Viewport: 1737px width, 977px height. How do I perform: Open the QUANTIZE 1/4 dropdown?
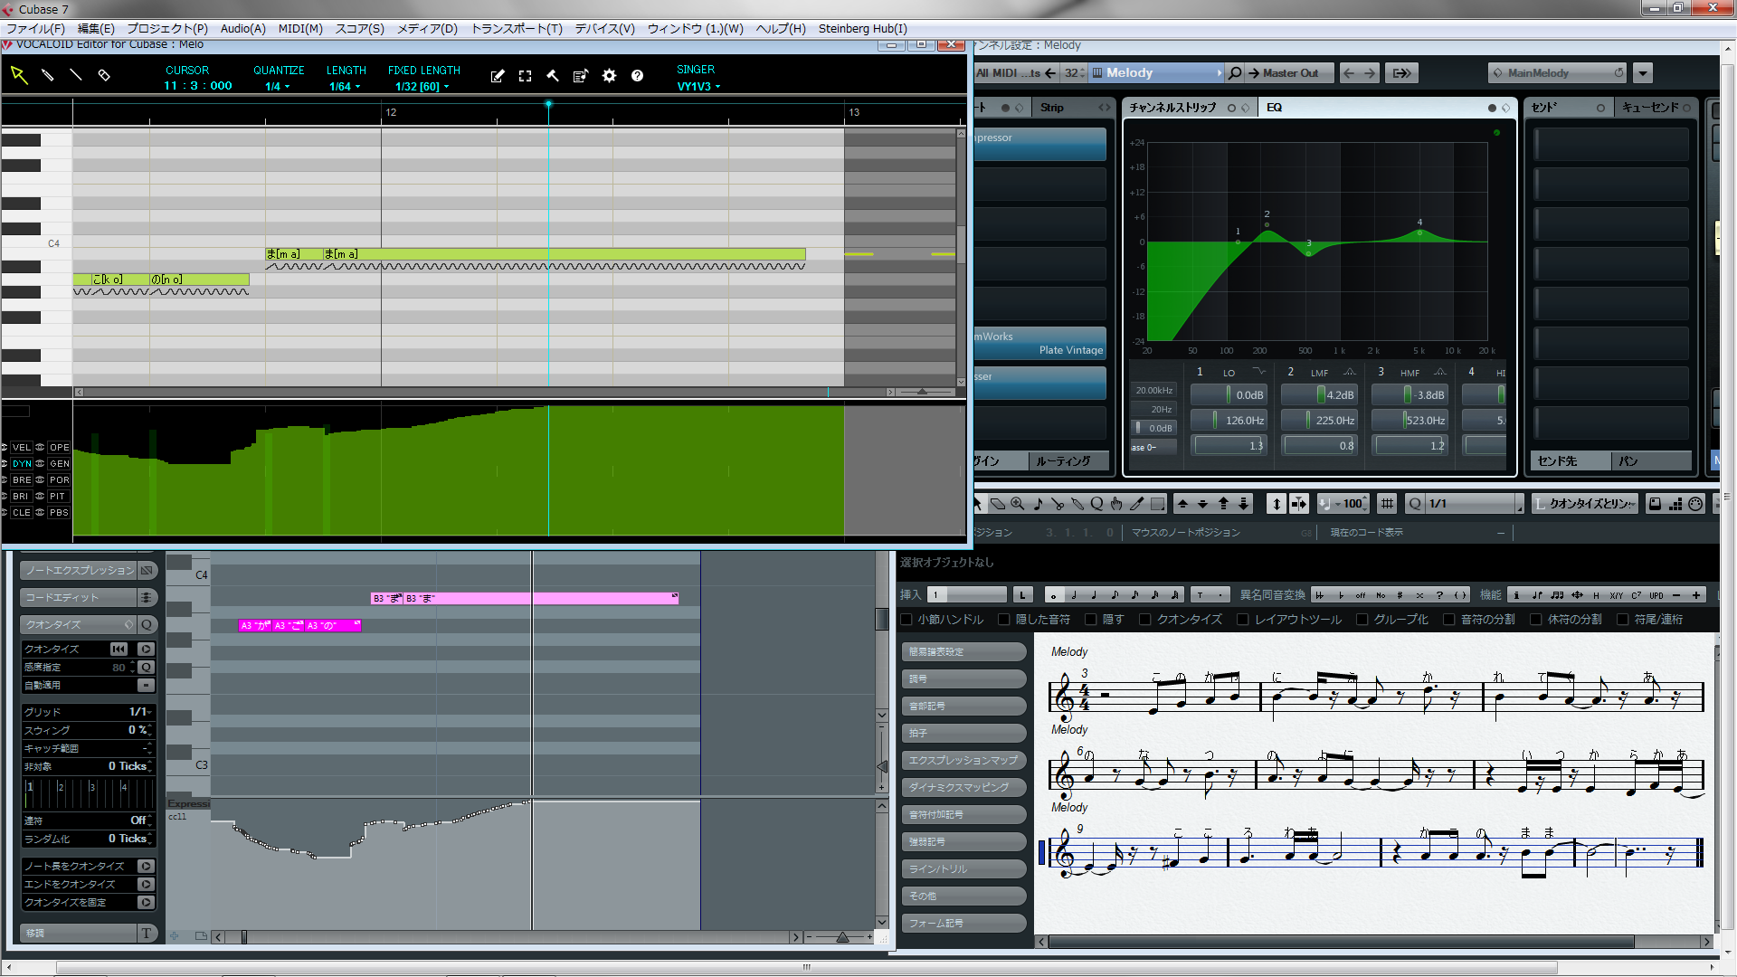(x=277, y=87)
